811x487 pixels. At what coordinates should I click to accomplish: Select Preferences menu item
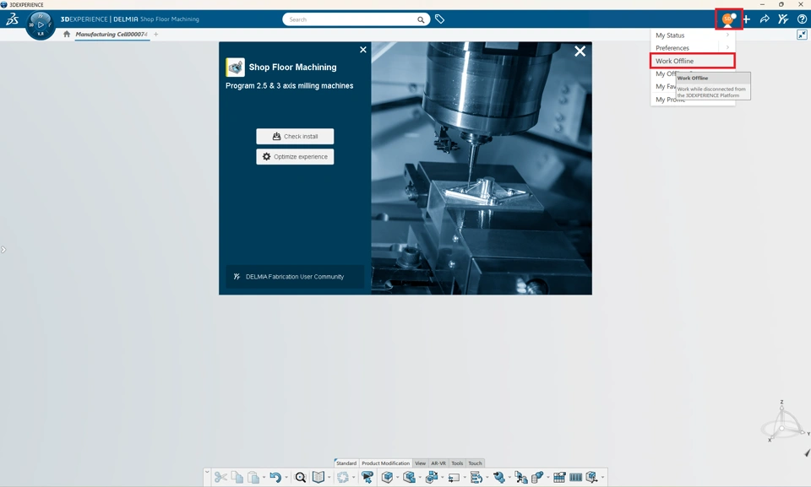(693, 47)
